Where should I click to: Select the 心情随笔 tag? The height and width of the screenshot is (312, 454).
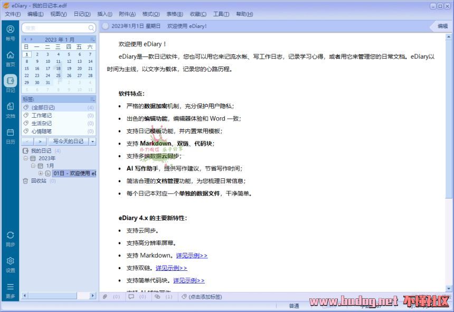59,131
